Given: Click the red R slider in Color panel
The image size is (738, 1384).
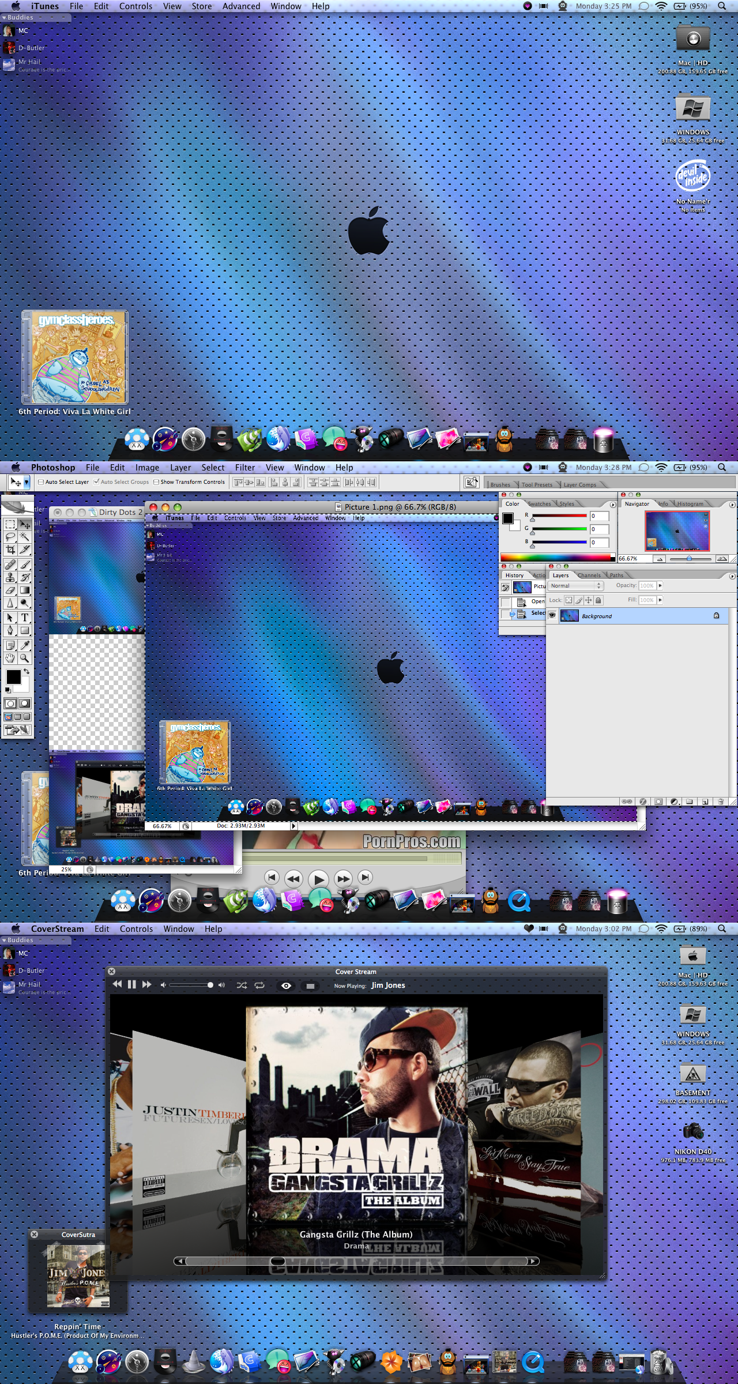Looking at the screenshot, I should [559, 516].
